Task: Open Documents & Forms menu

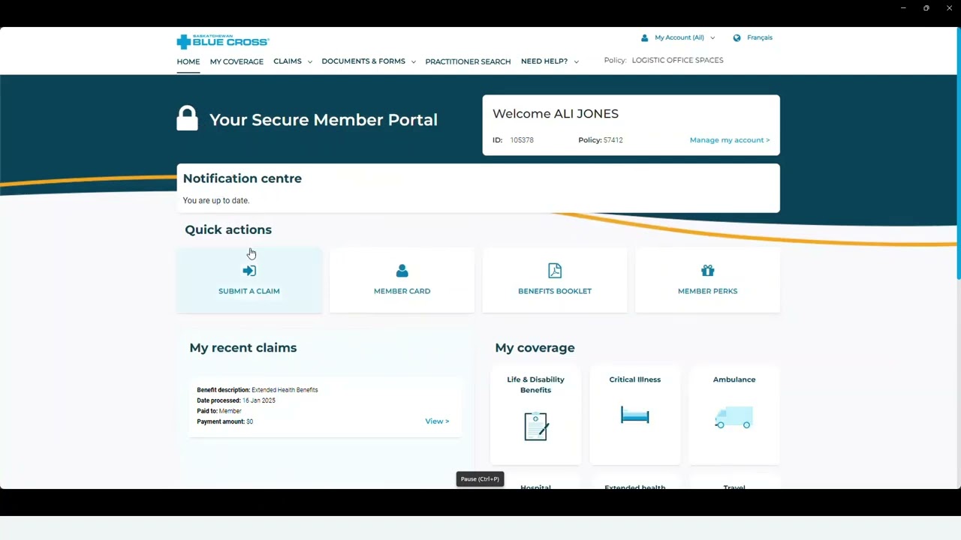Action: point(363,61)
